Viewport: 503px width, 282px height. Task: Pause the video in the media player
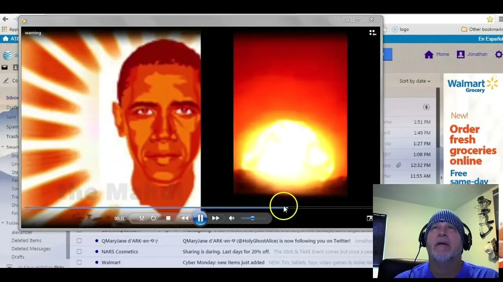(200, 218)
